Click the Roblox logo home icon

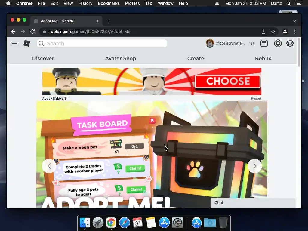point(27,43)
